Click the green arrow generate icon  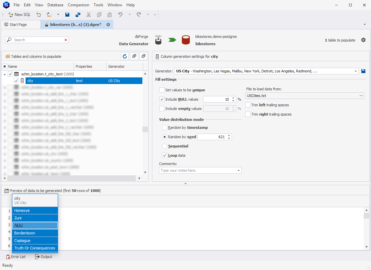[172, 40]
